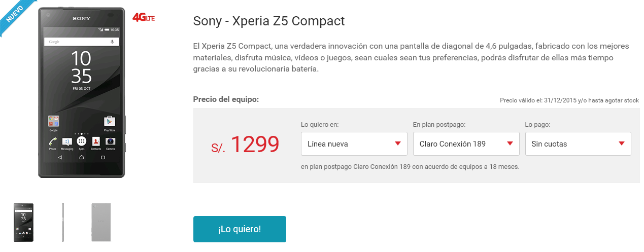Click the red arrow on Línea nueva dropdown

pyautogui.click(x=398, y=143)
